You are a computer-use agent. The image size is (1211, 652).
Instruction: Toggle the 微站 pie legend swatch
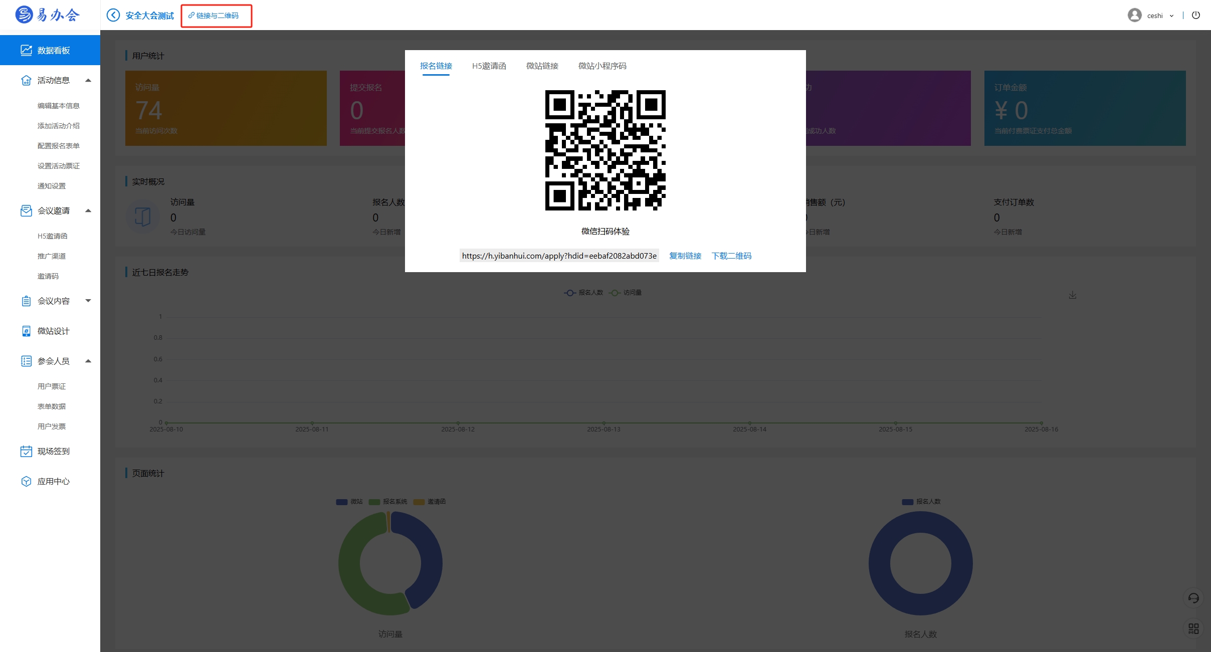[x=342, y=502]
